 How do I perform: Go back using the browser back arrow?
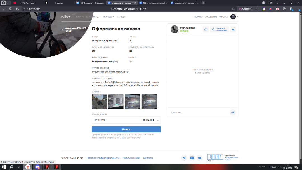[4, 9]
